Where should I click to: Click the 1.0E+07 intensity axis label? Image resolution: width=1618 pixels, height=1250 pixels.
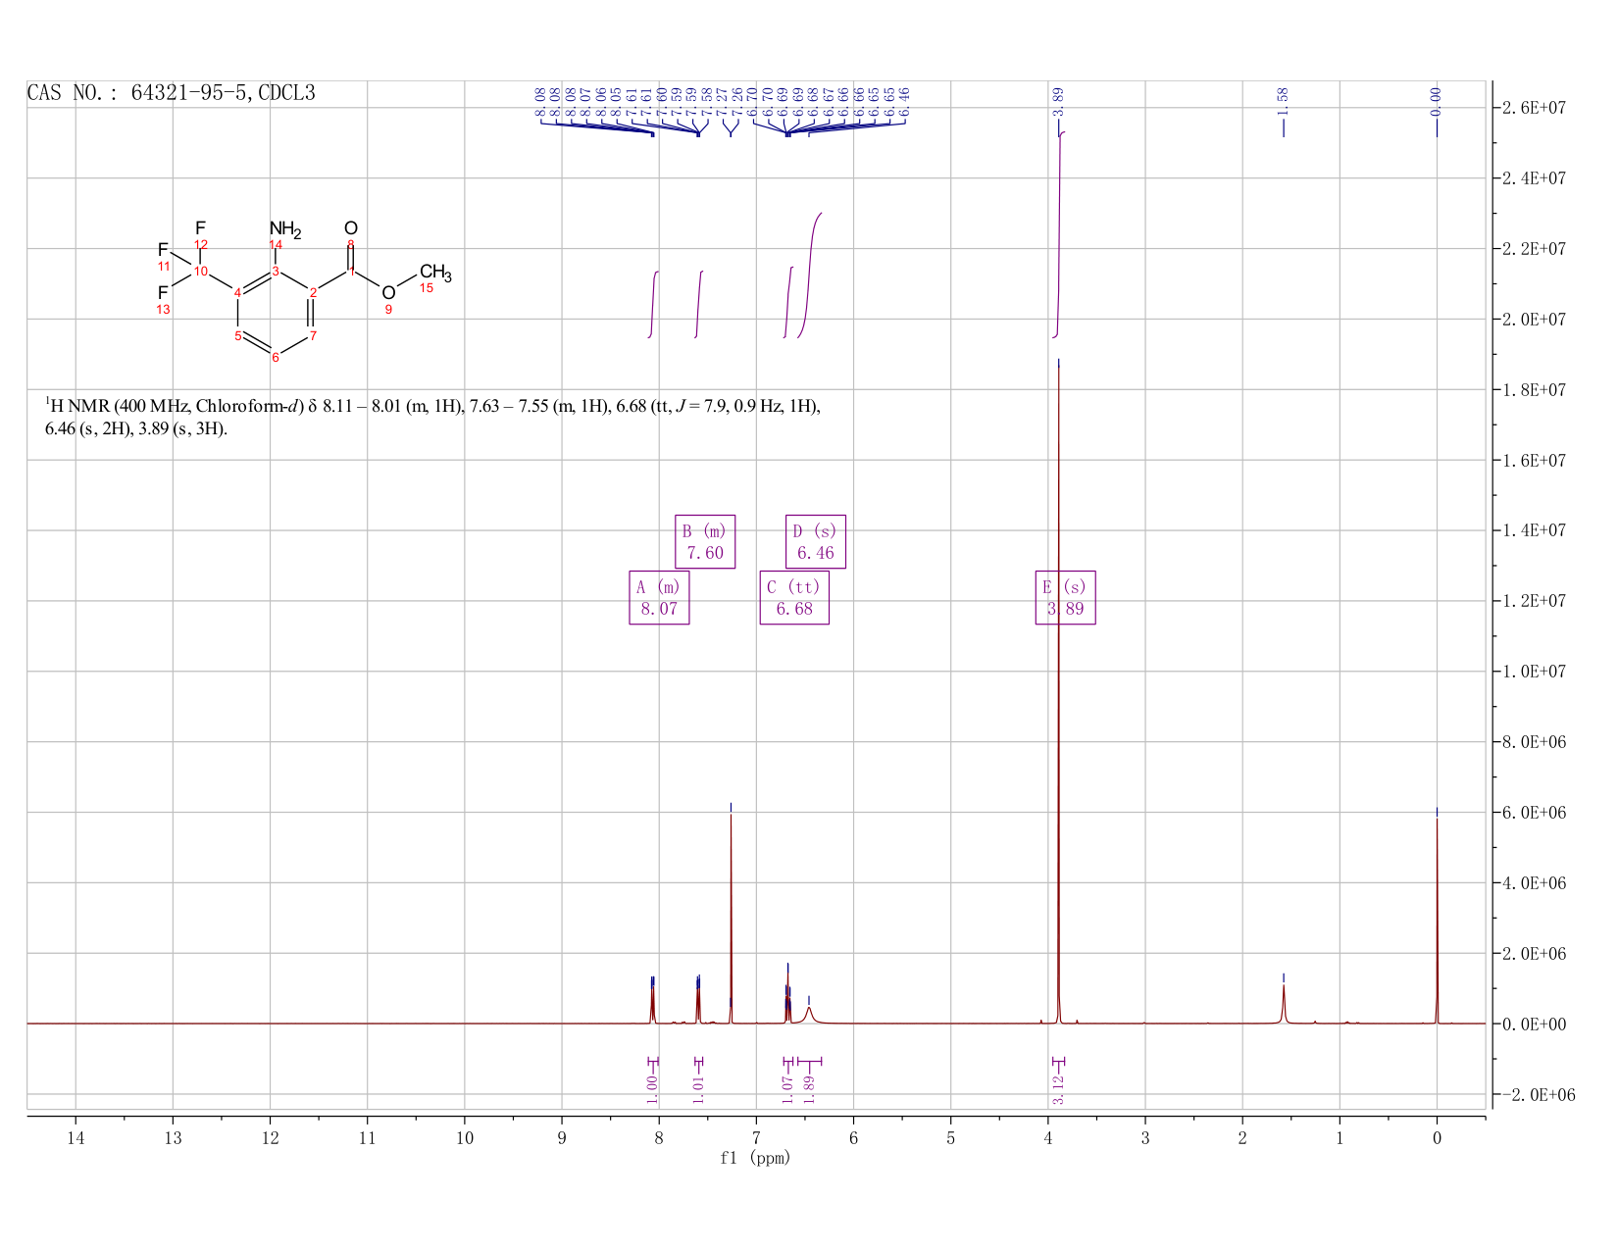click(x=1534, y=672)
